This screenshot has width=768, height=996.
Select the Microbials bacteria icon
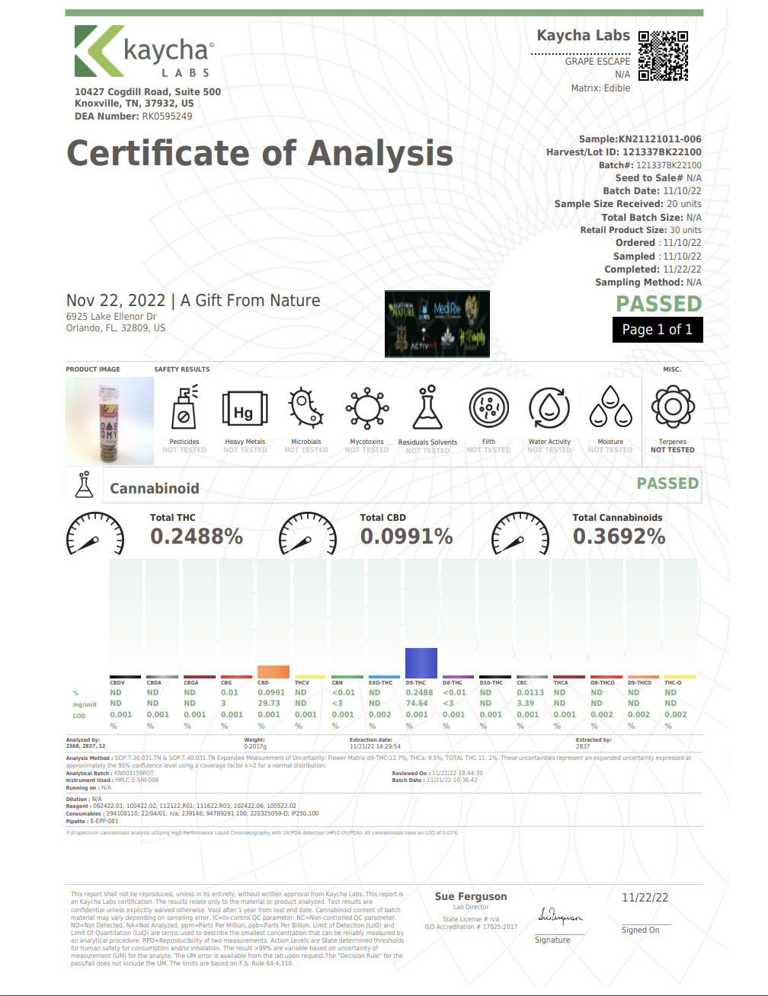pos(306,407)
